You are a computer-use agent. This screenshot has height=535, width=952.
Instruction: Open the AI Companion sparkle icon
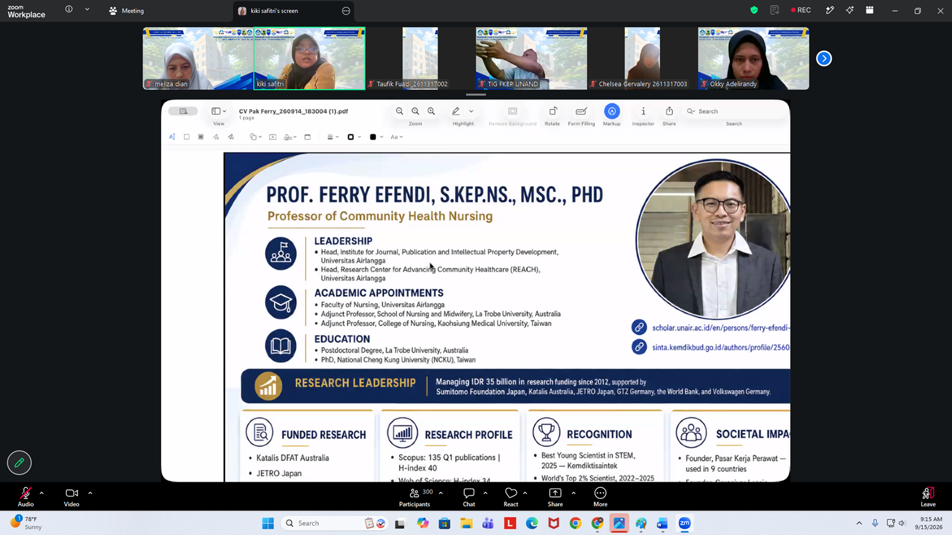point(850,10)
